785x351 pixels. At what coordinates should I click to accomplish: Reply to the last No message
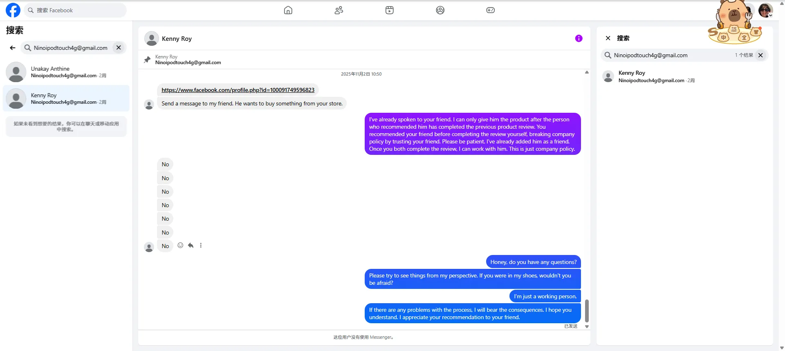191,245
